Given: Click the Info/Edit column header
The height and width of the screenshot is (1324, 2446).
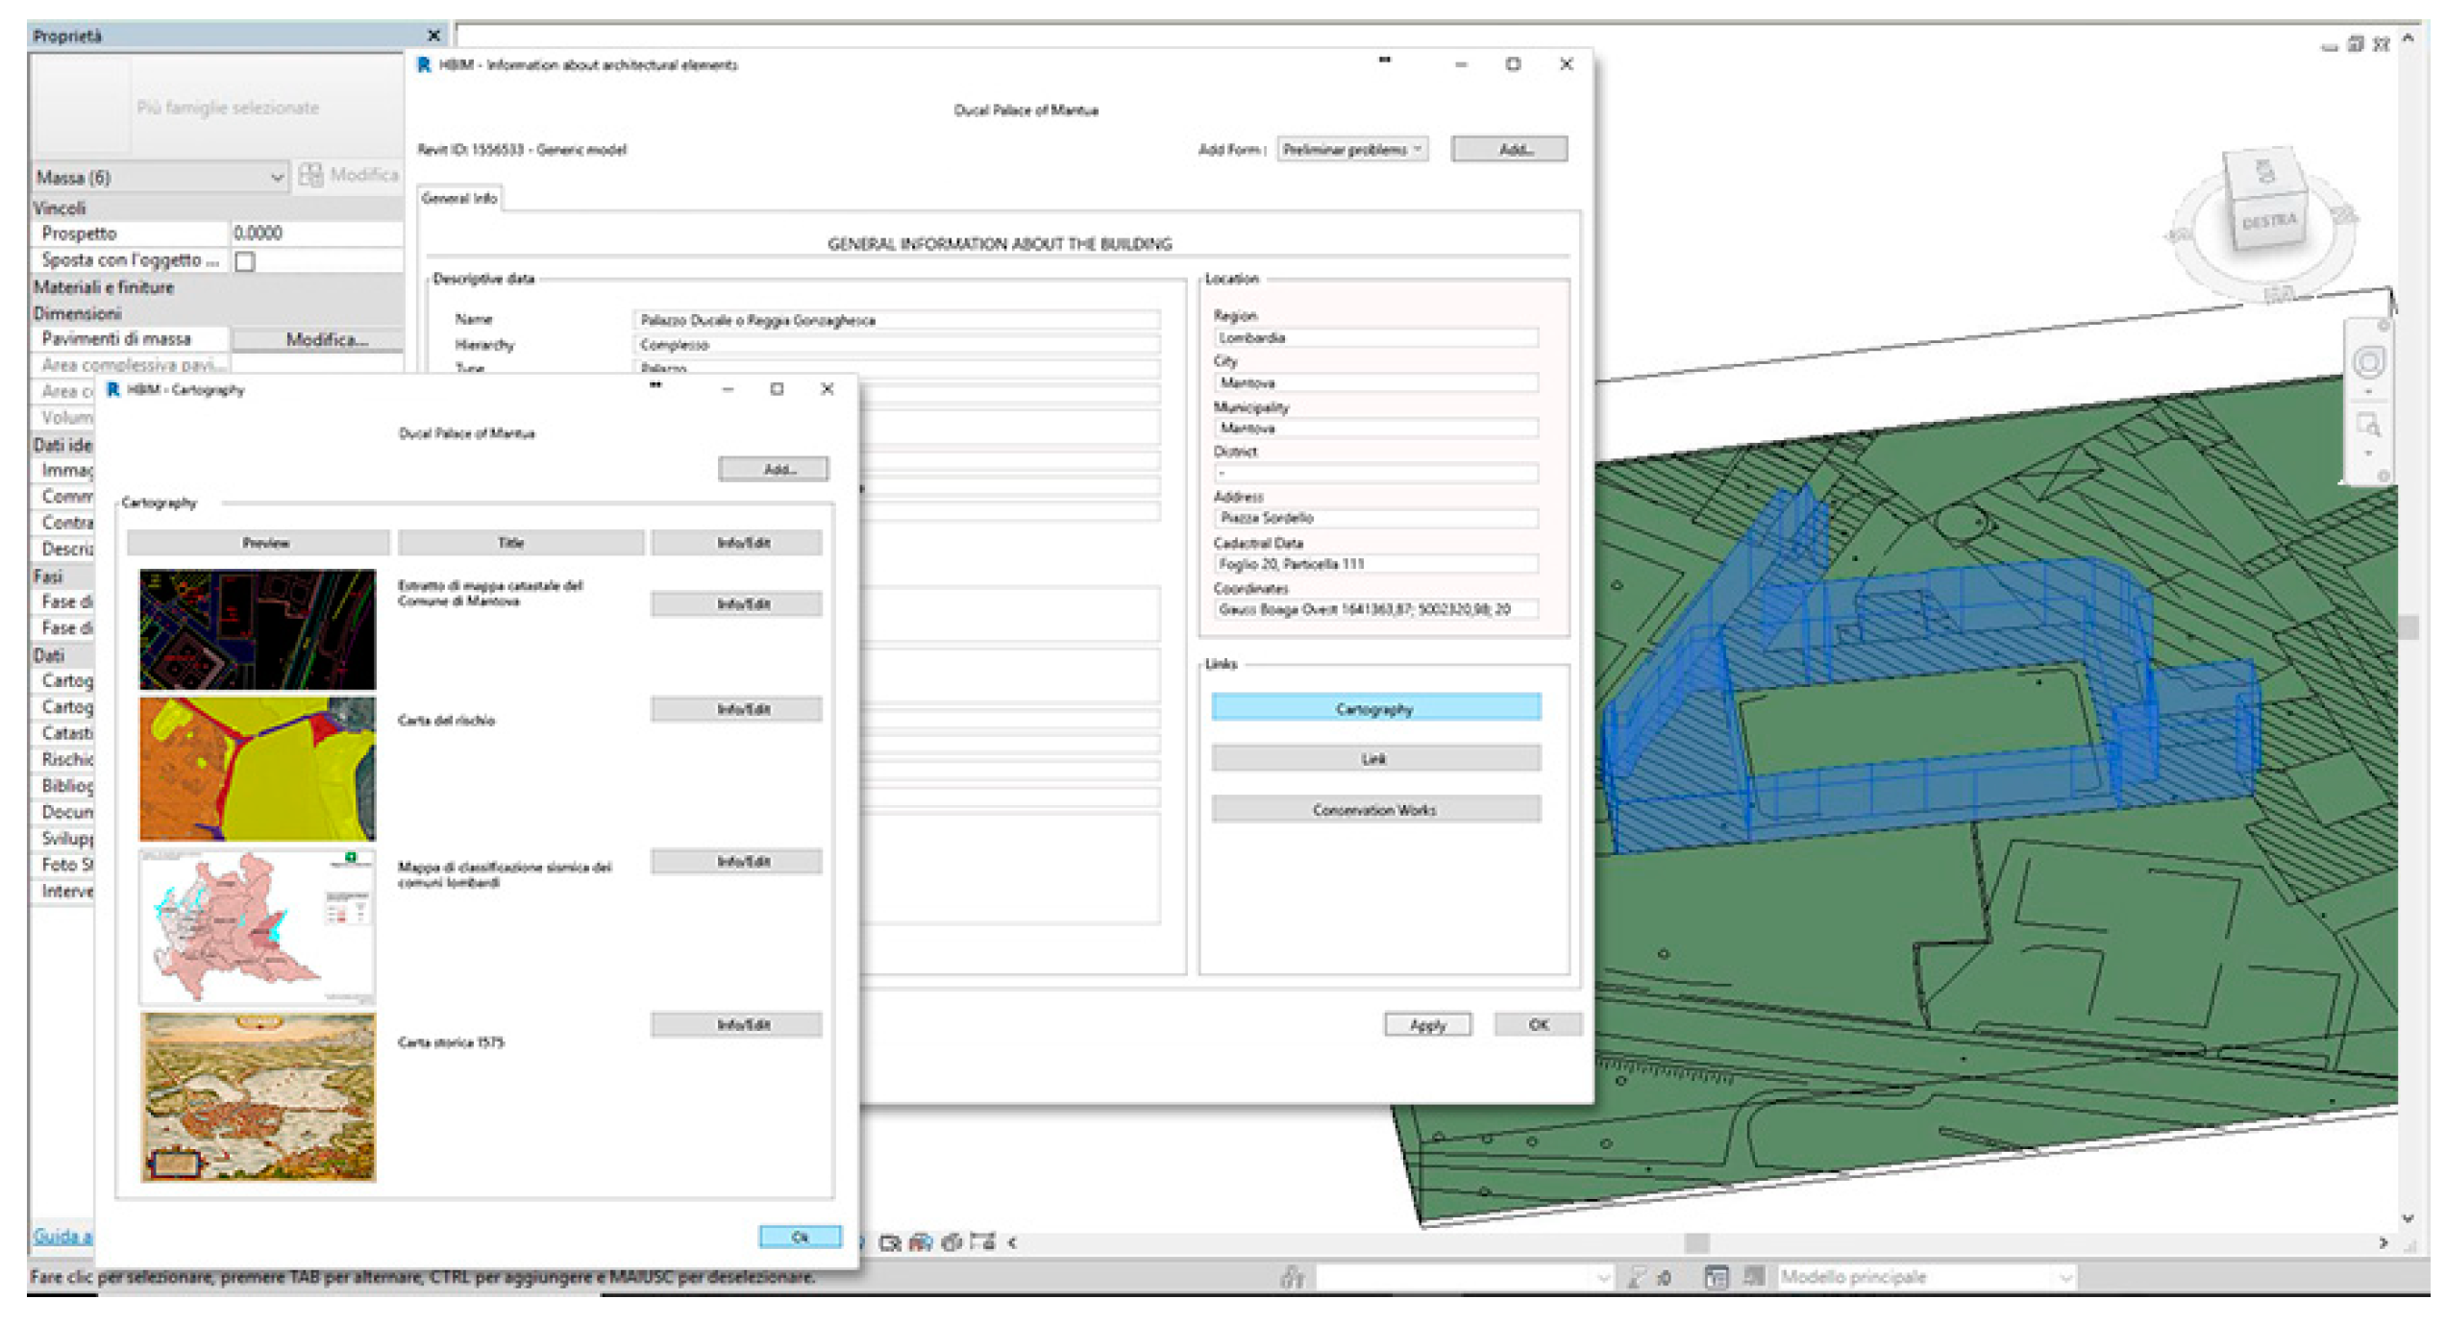Looking at the screenshot, I should tap(736, 543).
